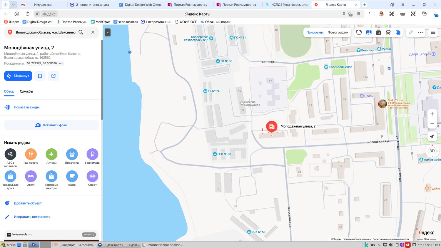Open the Yandex Maps hamburger menu
441x248 pixels.
point(433,32)
